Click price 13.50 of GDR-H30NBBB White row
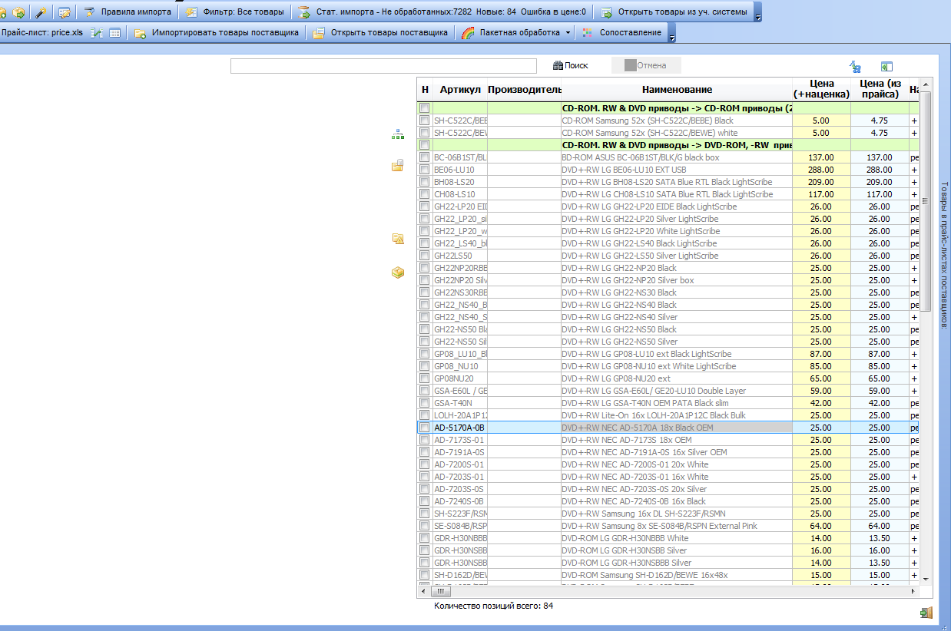Image resolution: width=951 pixels, height=631 pixels. (880, 538)
